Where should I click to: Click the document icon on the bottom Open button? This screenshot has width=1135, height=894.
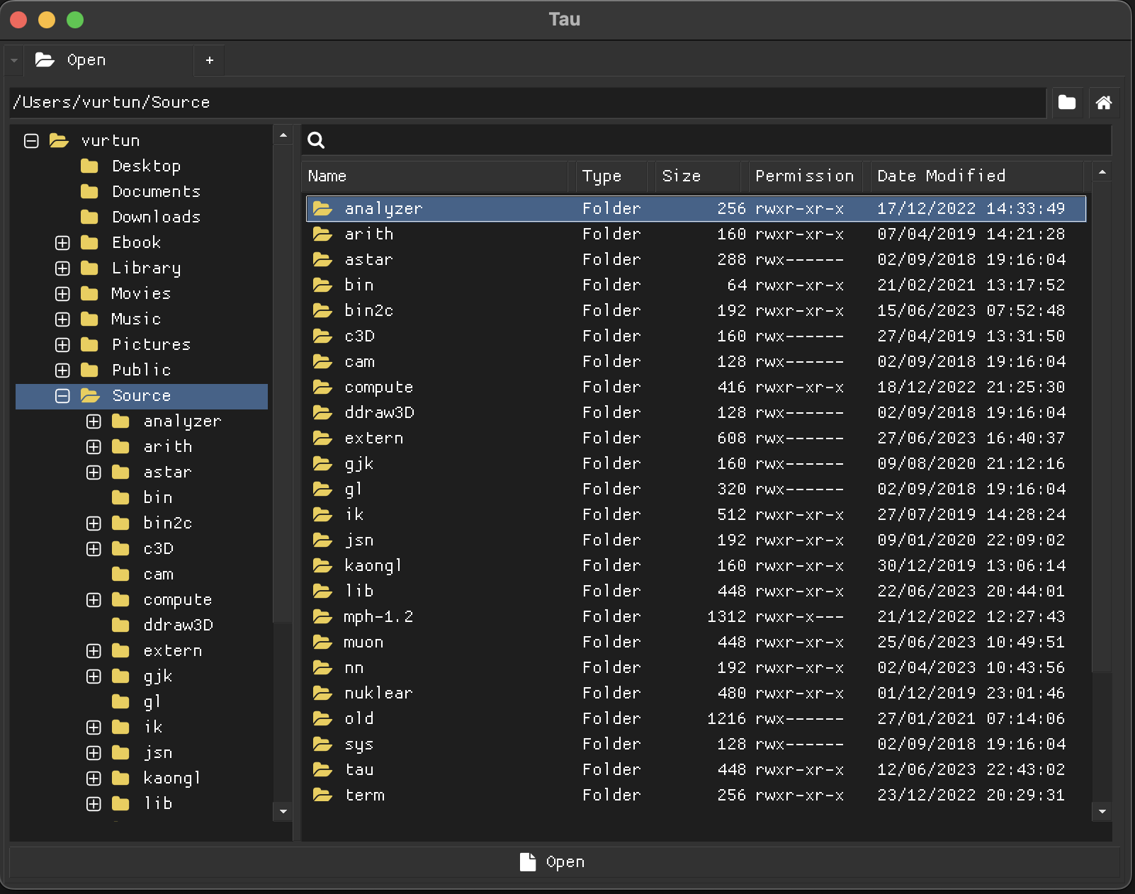527,861
